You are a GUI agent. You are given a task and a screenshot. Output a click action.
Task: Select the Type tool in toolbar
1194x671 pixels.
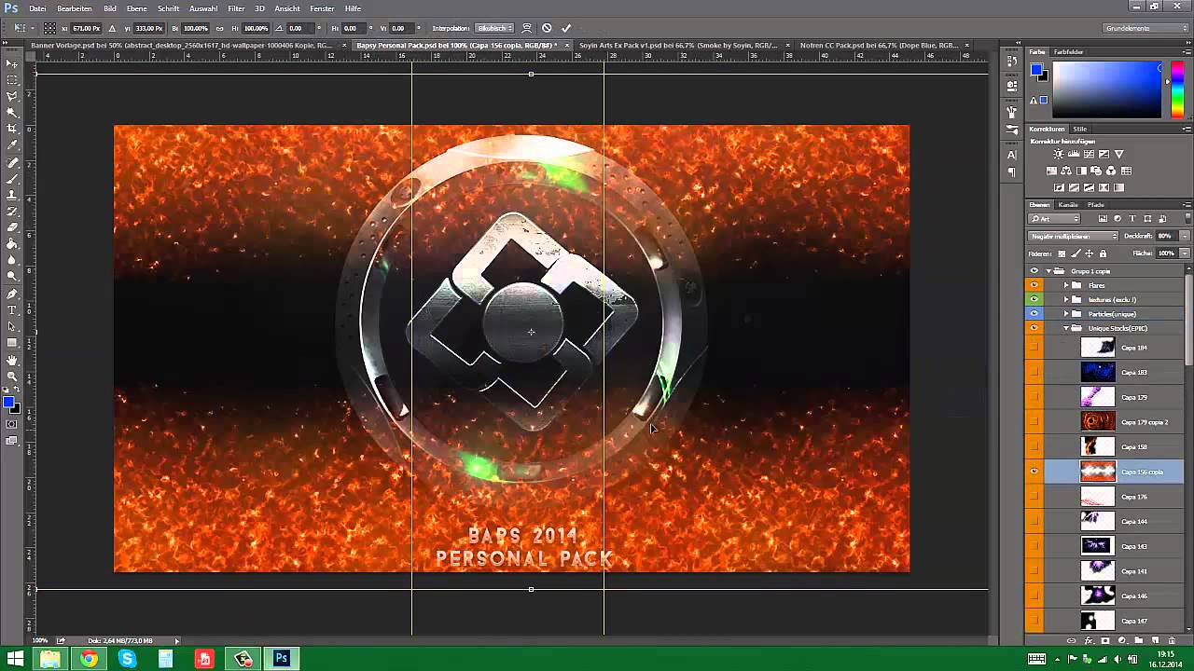(12, 309)
